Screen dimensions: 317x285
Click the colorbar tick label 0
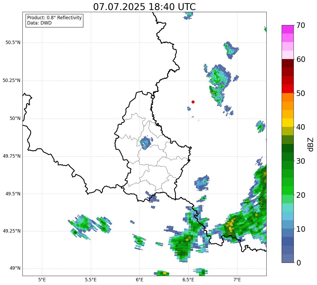[x=298, y=263]
